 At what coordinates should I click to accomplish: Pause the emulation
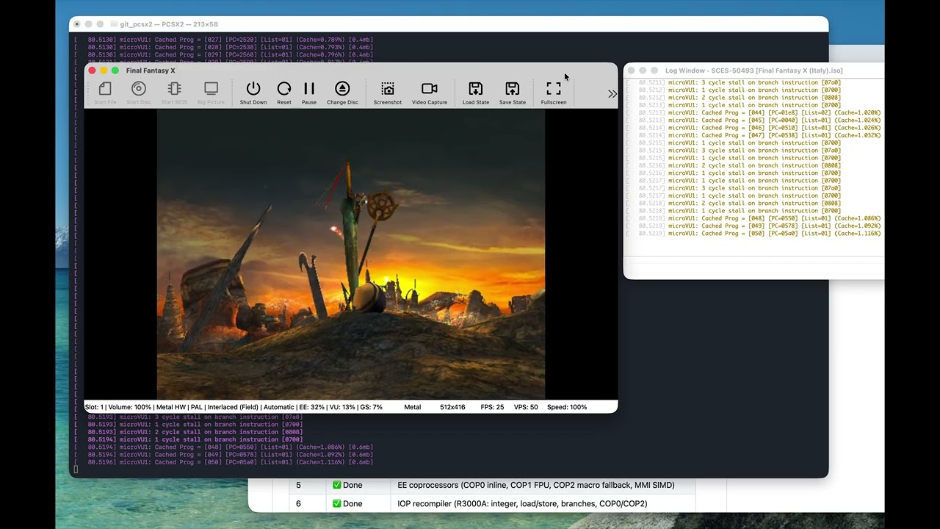[x=309, y=93]
